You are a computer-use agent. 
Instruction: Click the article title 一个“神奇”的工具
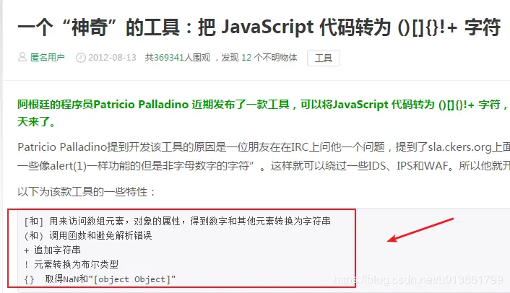(x=259, y=27)
